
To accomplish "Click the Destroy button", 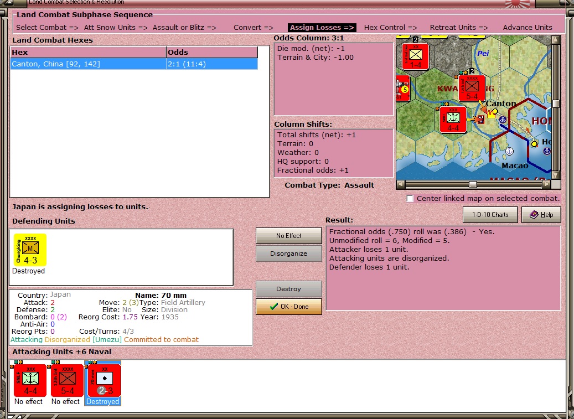I will (x=289, y=289).
